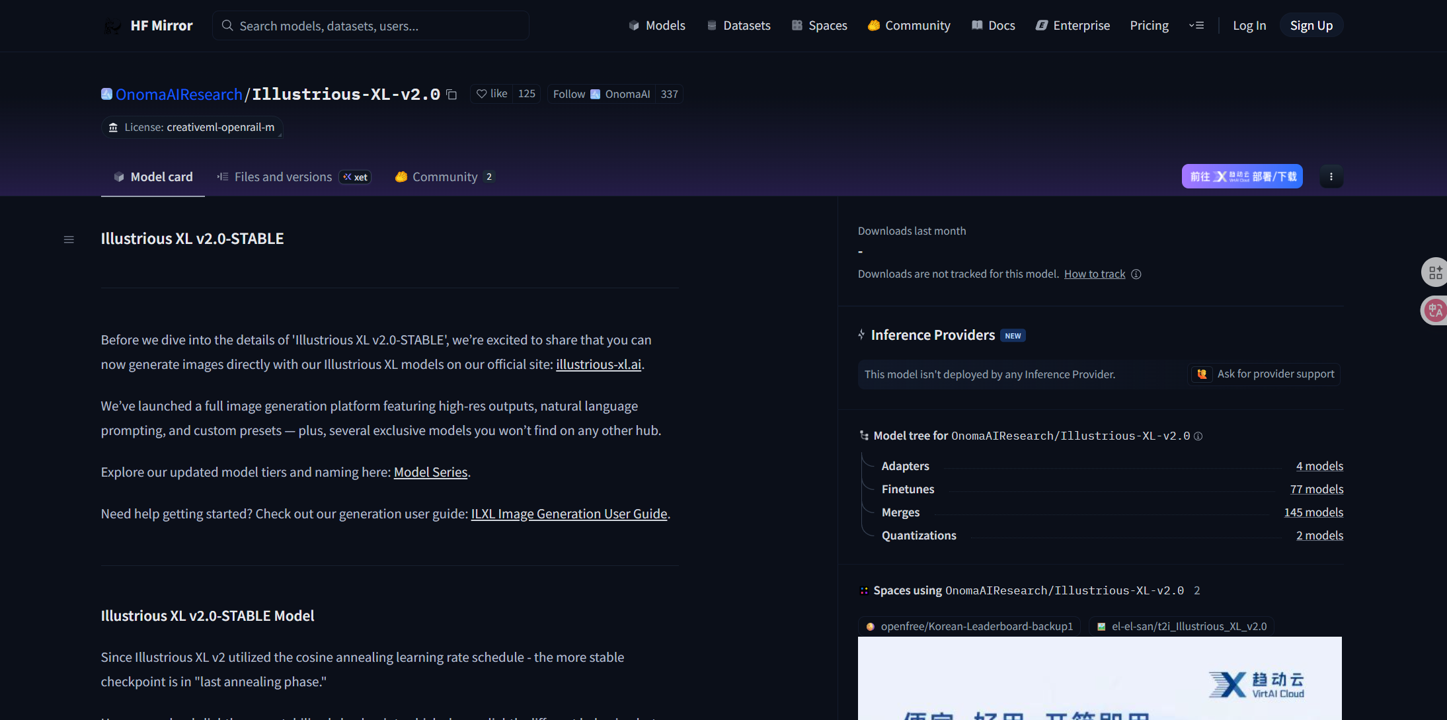Open the illustrious-xl.ai link
This screenshot has height=720, width=1447.
tap(598, 365)
